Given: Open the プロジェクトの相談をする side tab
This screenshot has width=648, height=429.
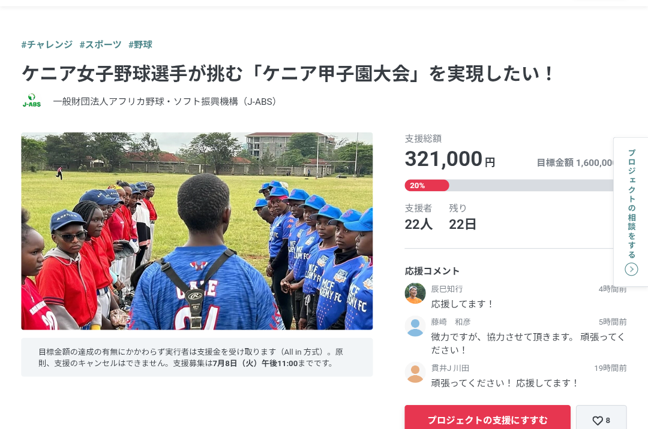Looking at the screenshot, I should (x=631, y=212).
